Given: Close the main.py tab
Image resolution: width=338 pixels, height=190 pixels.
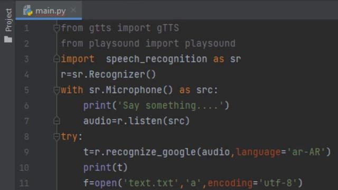Looking at the screenshot, I should coord(73,10).
